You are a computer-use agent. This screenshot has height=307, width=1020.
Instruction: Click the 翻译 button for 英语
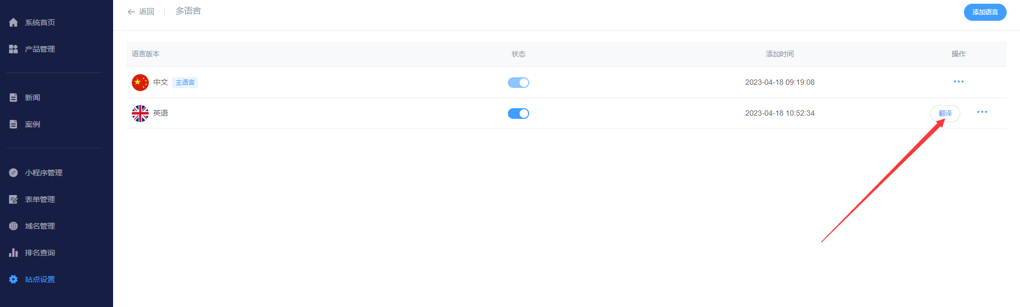tap(945, 114)
